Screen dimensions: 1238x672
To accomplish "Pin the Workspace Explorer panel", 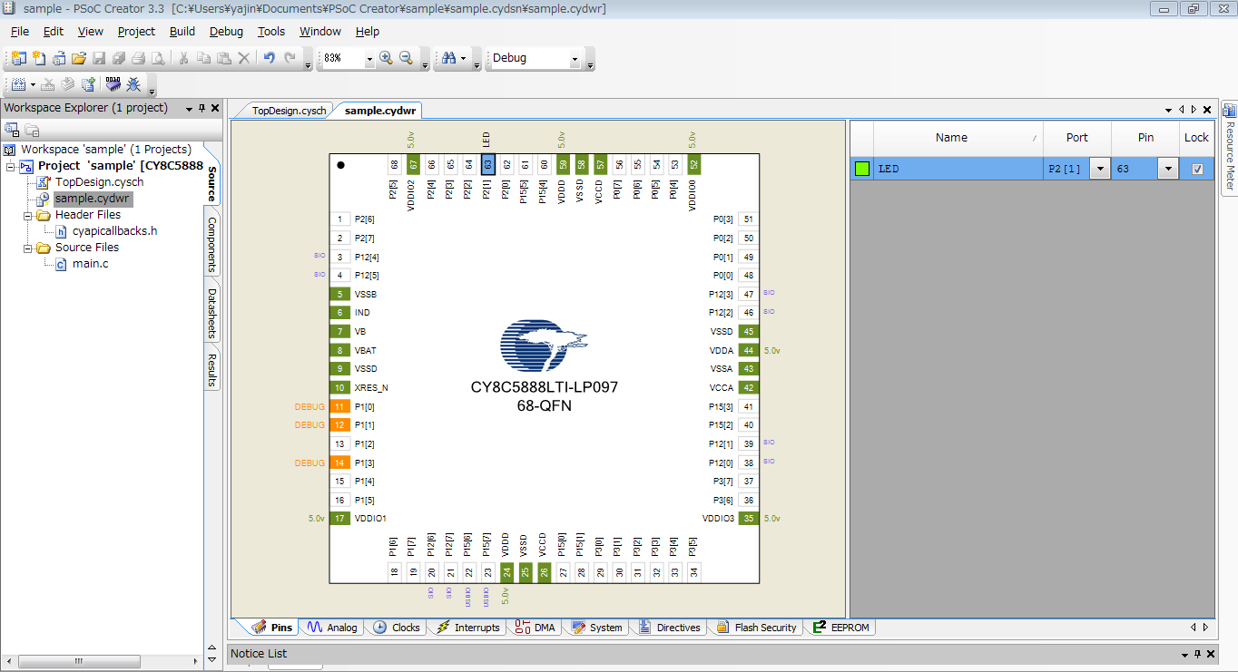I will coord(202,108).
